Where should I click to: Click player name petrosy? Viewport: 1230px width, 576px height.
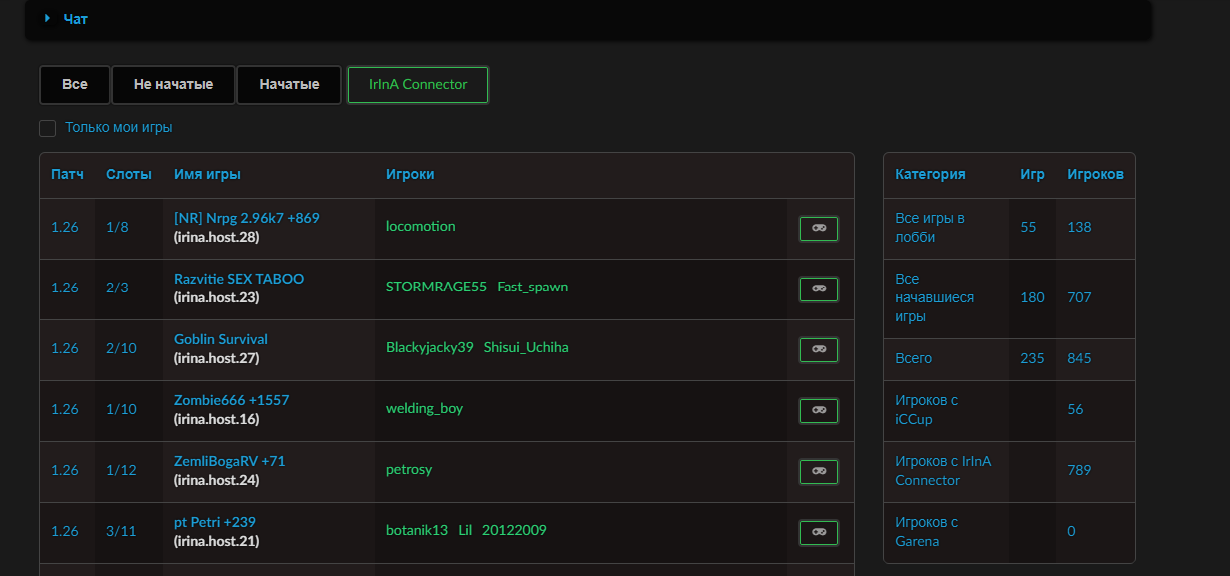(x=409, y=469)
